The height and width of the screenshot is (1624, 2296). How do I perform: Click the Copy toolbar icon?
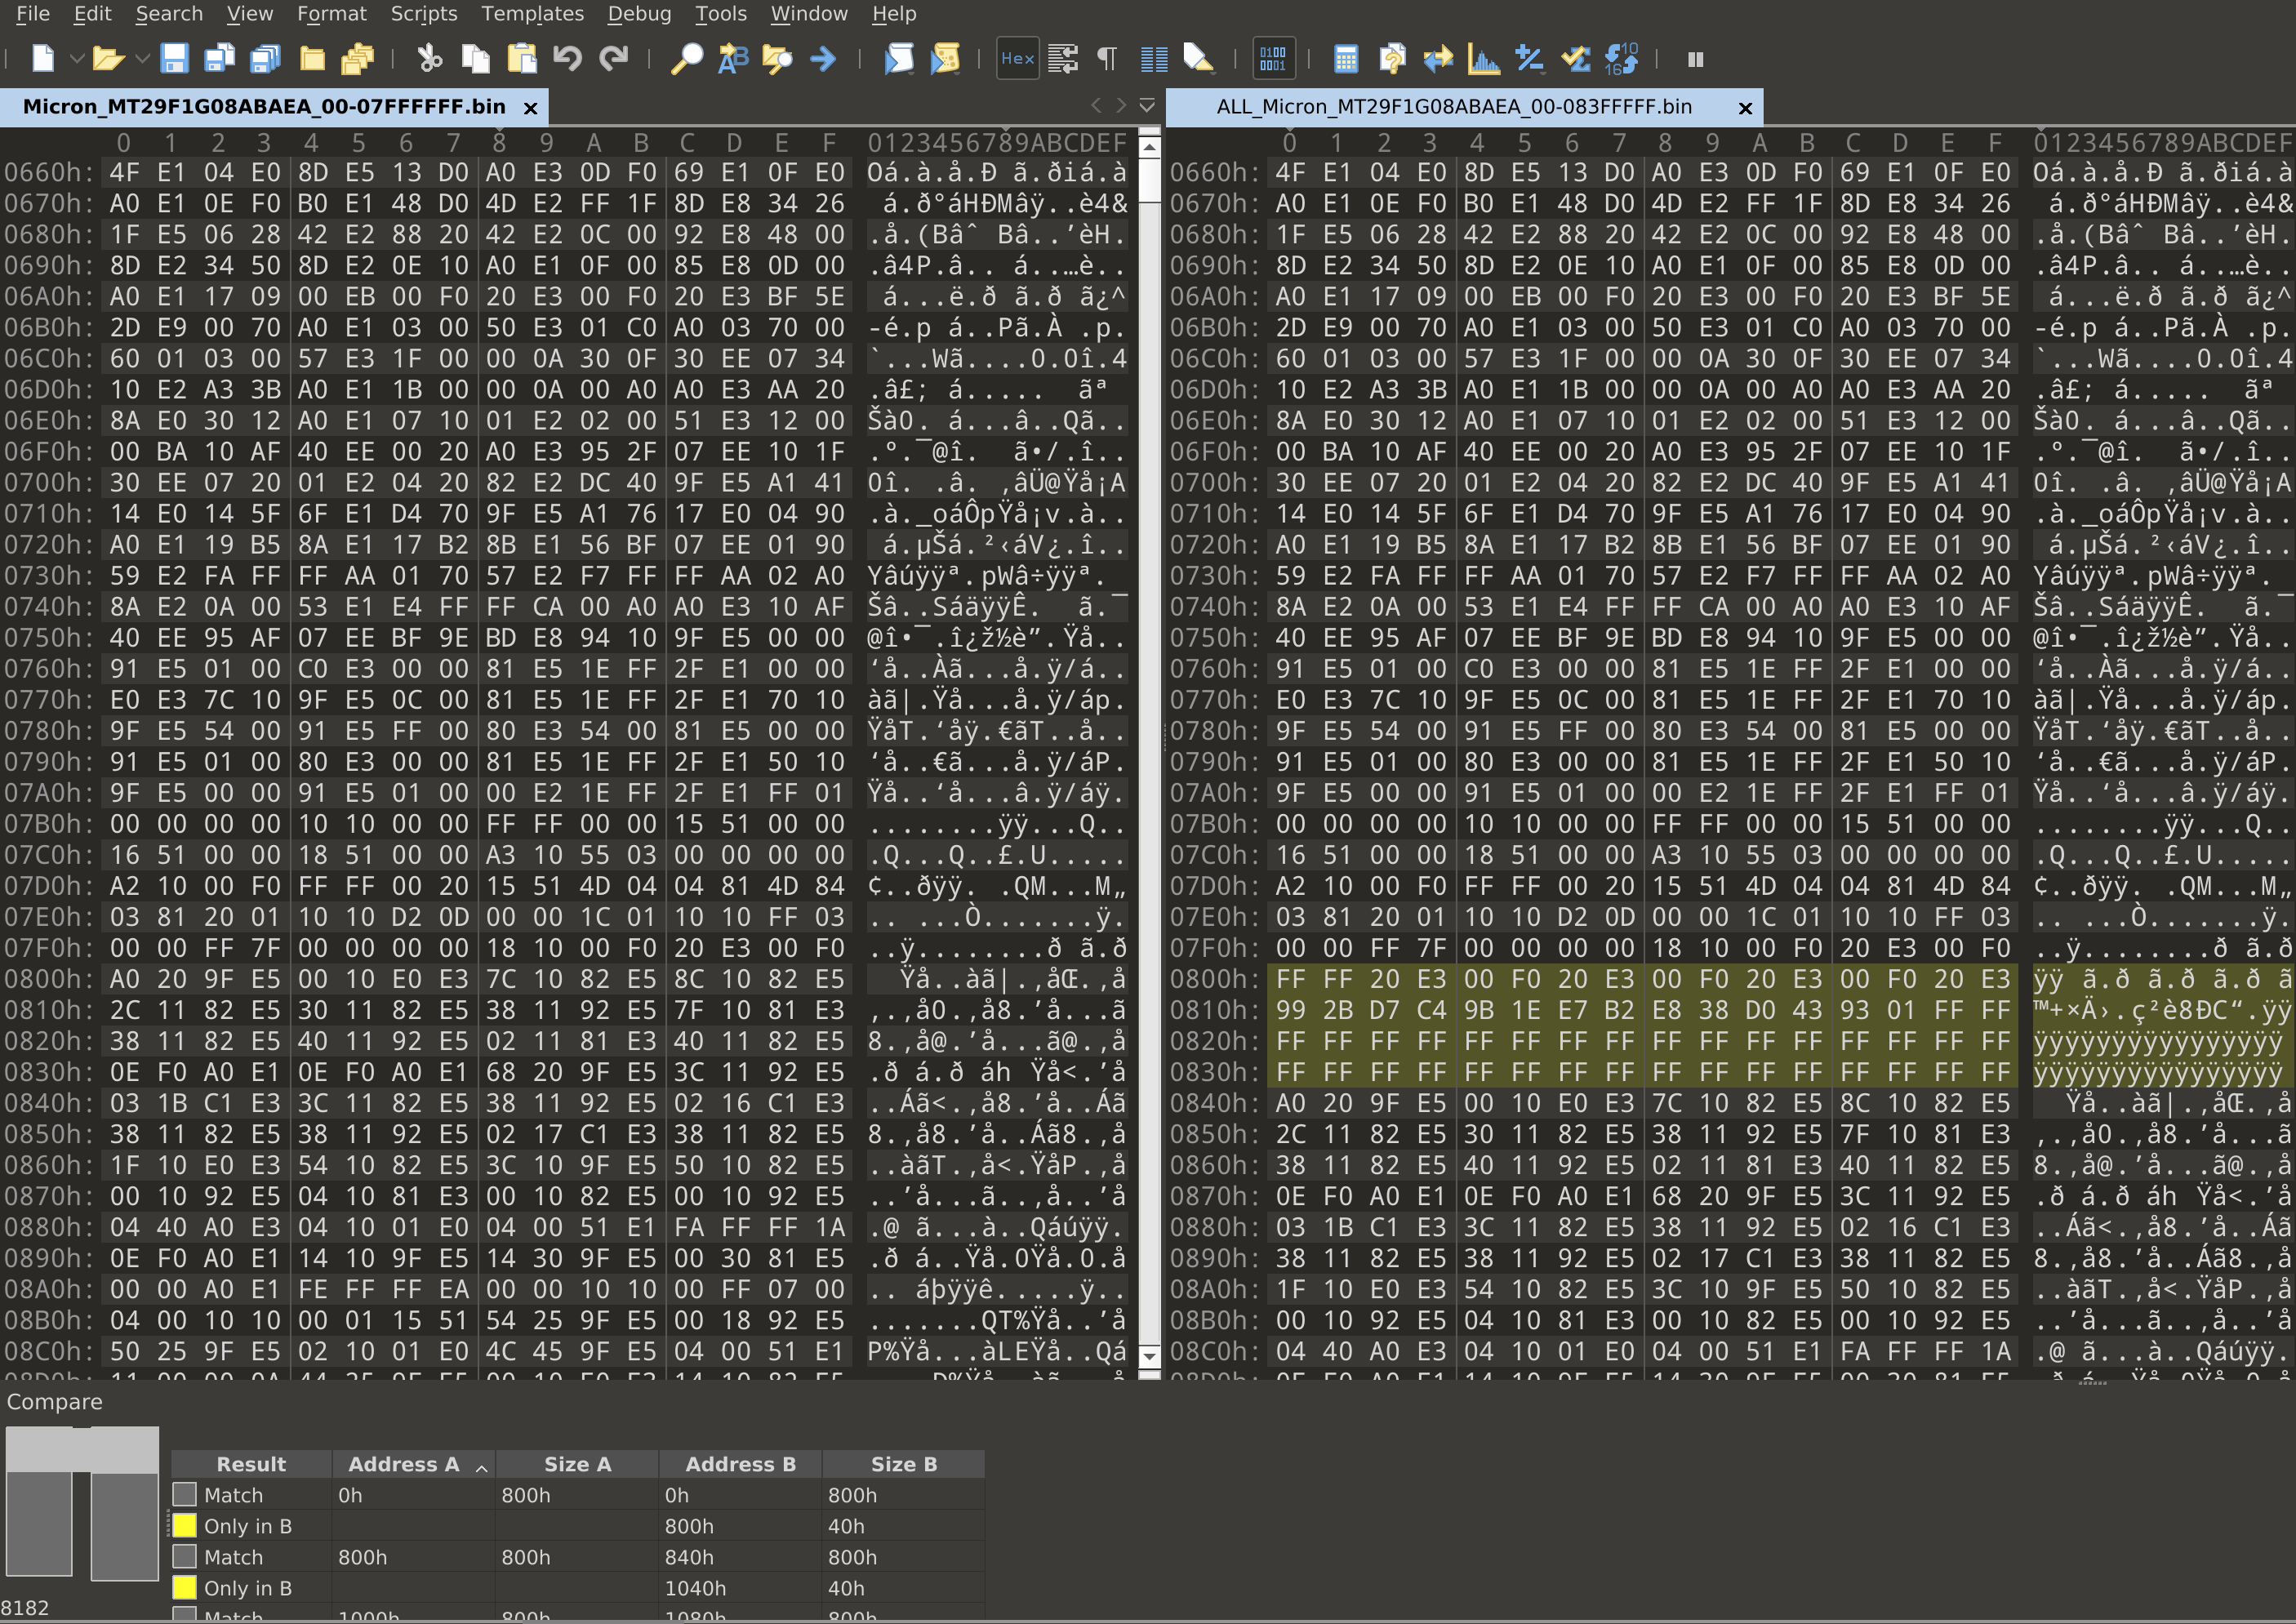476,59
